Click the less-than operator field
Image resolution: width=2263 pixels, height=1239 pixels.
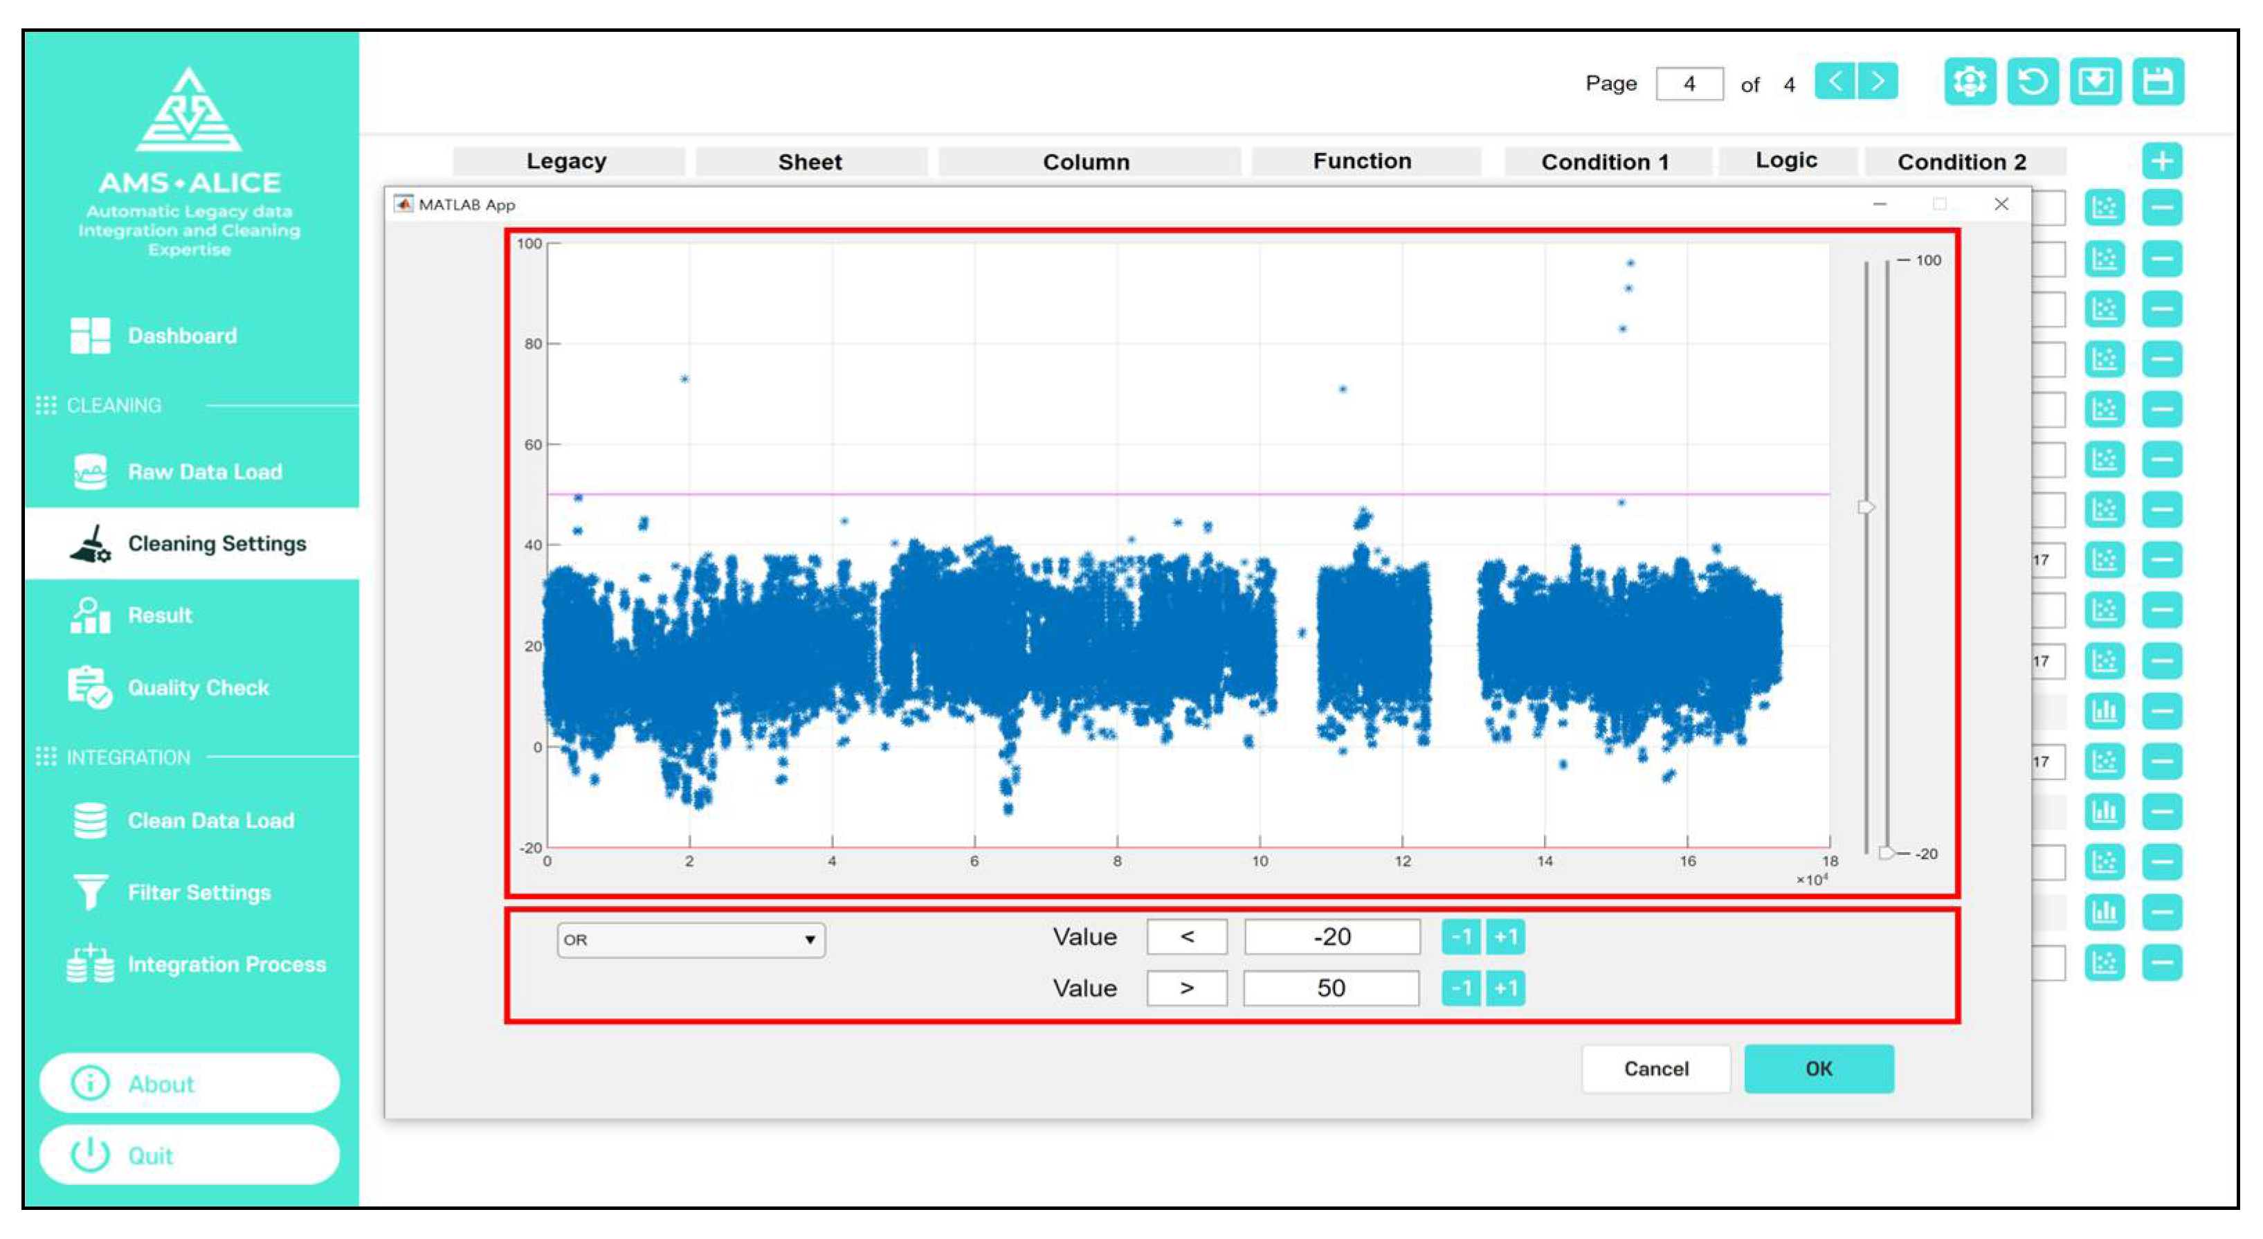click(1187, 937)
